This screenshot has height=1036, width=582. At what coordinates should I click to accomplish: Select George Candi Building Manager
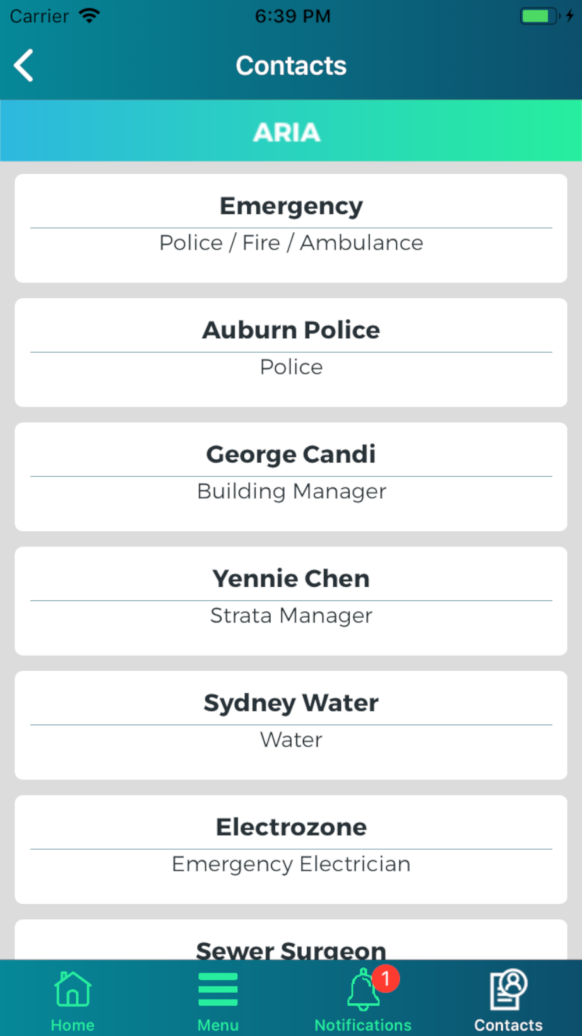tap(291, 476)
